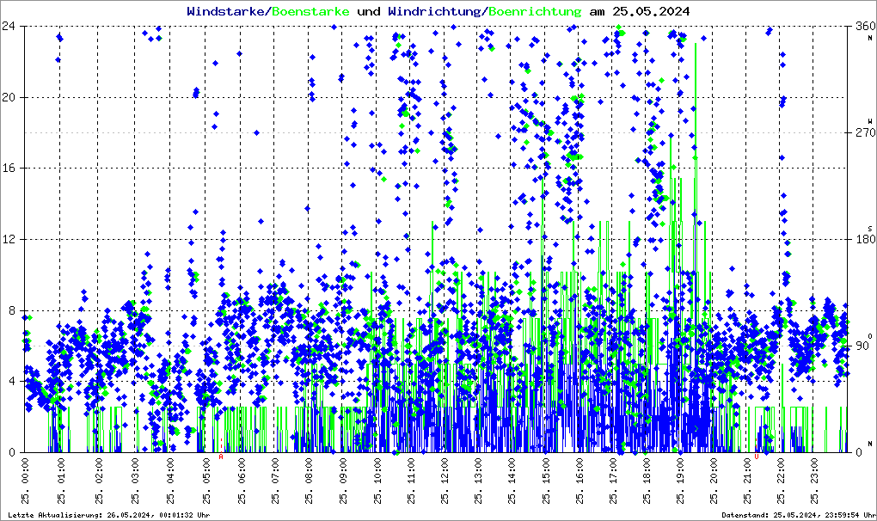Click the "11:00" time axis label

[411, 470]
